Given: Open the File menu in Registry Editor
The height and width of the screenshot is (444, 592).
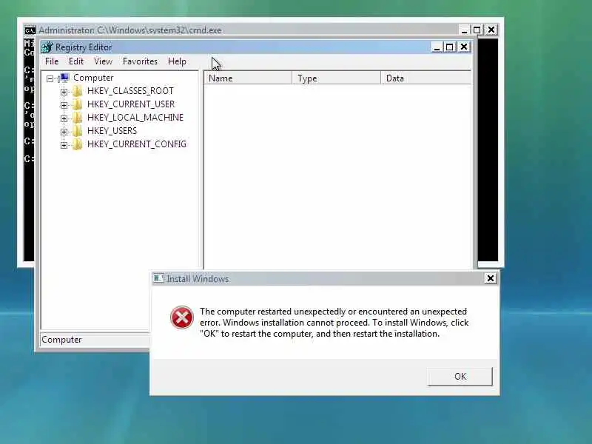Looking at the screenshot, I should (52, 61).
